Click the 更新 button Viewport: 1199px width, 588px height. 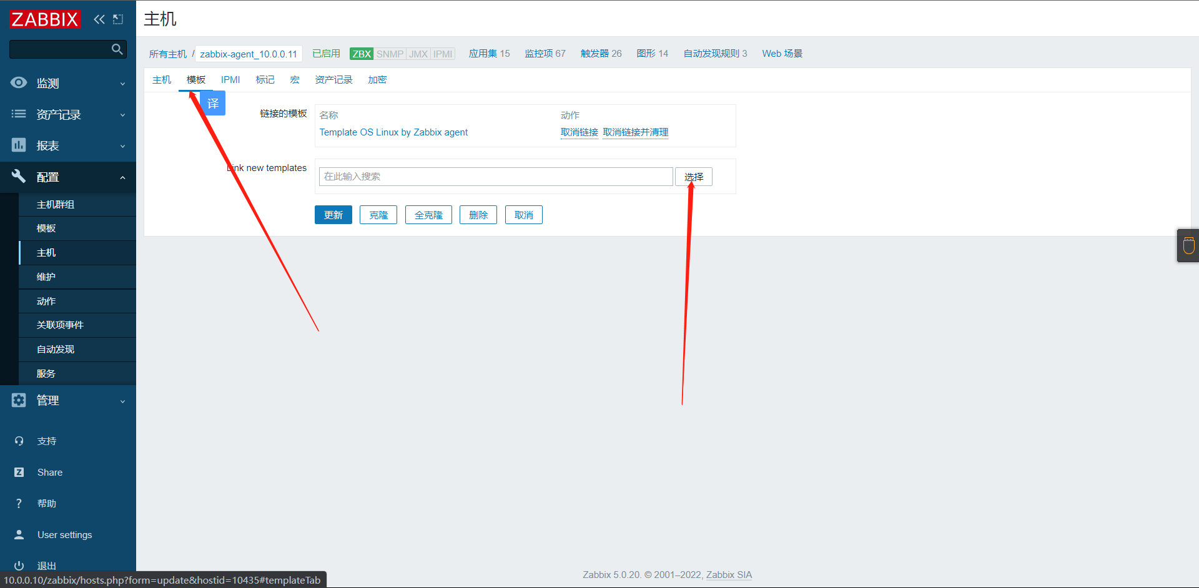(333, 215)
